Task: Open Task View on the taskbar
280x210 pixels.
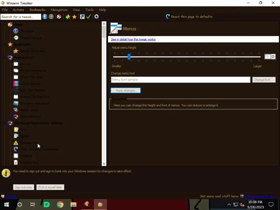Action: coord(33,205)
